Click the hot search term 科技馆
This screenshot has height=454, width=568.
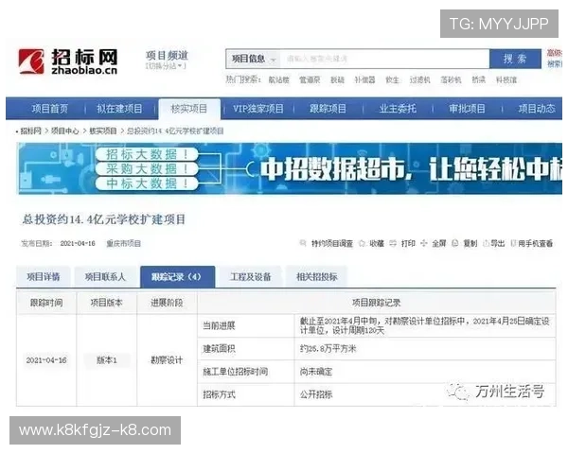[506, 80]
